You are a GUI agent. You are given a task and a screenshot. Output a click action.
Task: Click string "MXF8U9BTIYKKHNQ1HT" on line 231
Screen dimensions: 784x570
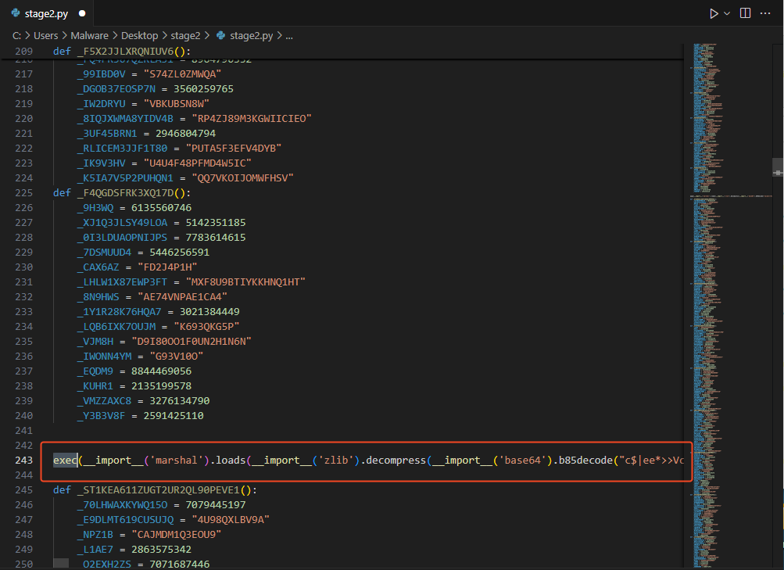coord(245,281)
